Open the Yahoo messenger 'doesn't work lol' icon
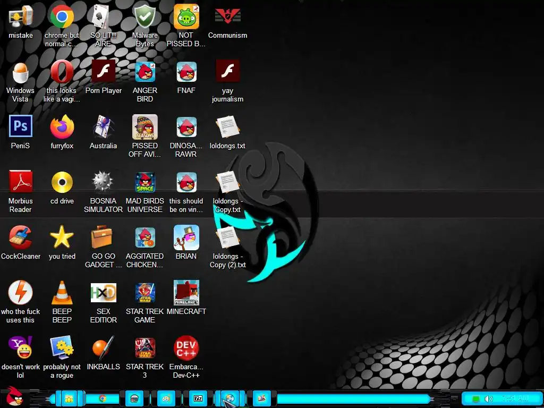Viewport: 544px width, 408px height. point(21,347)
